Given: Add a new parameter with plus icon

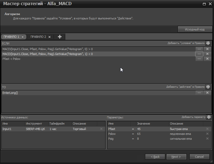Looking at the screenshot, I should tap(209, 117).
